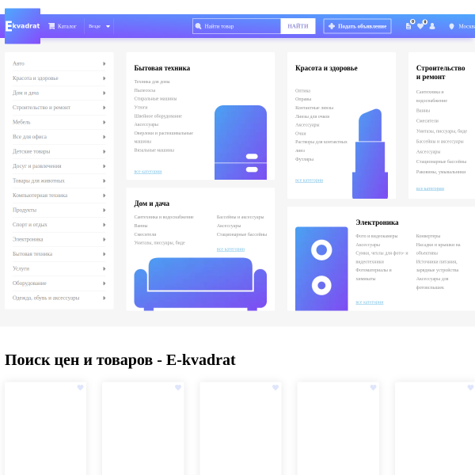Click the Найти товар search field

(x=237, y=26)
